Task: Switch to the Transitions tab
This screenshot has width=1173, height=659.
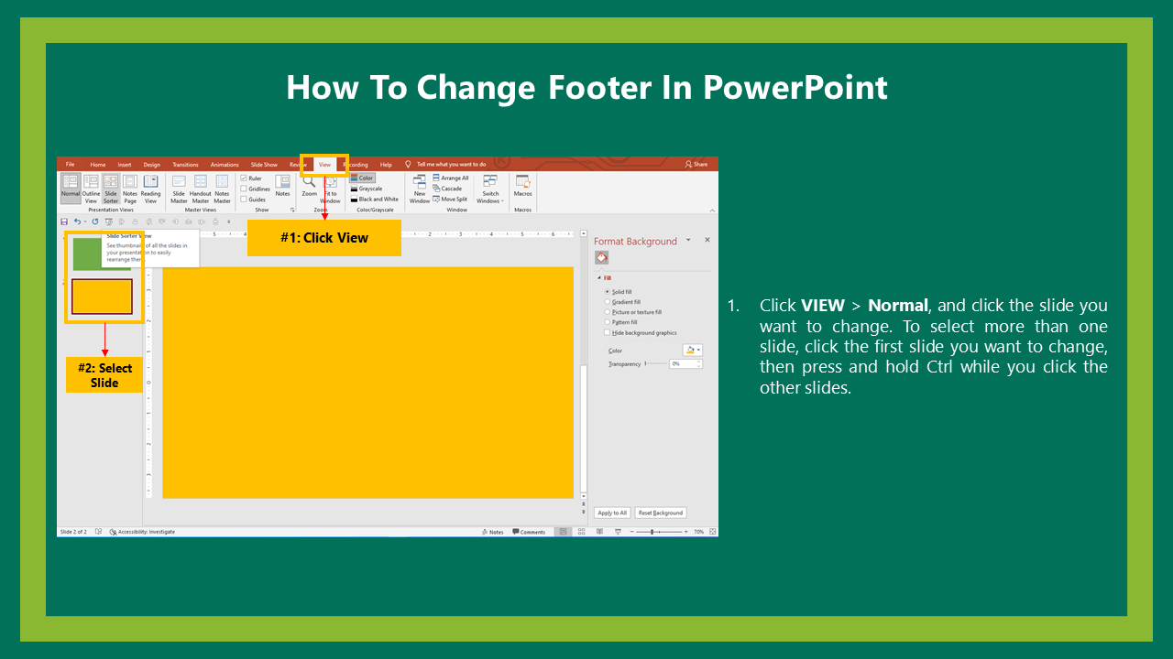Action: 185,165
